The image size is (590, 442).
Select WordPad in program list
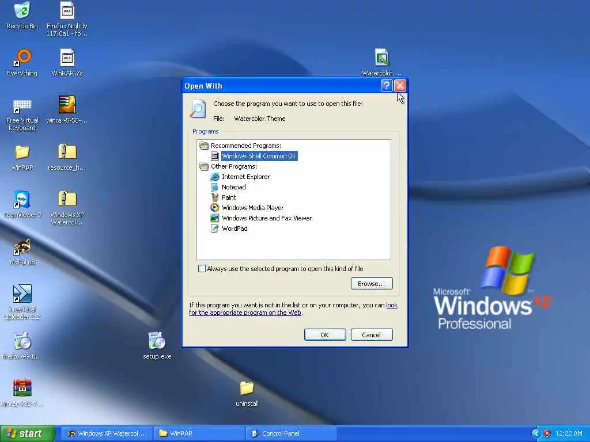235,228
